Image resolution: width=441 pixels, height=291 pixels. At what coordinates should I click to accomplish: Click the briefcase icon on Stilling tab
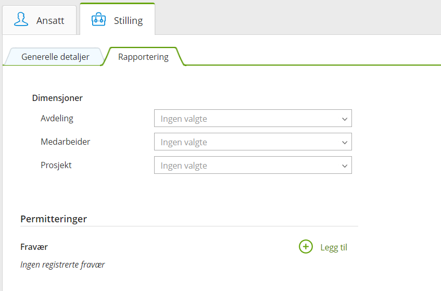[x=98, y=20]
